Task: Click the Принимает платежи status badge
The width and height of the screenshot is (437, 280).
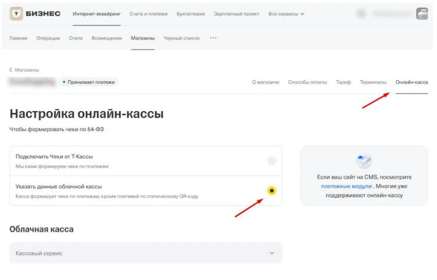Action: pyautogui.click(x=90, y=82)
